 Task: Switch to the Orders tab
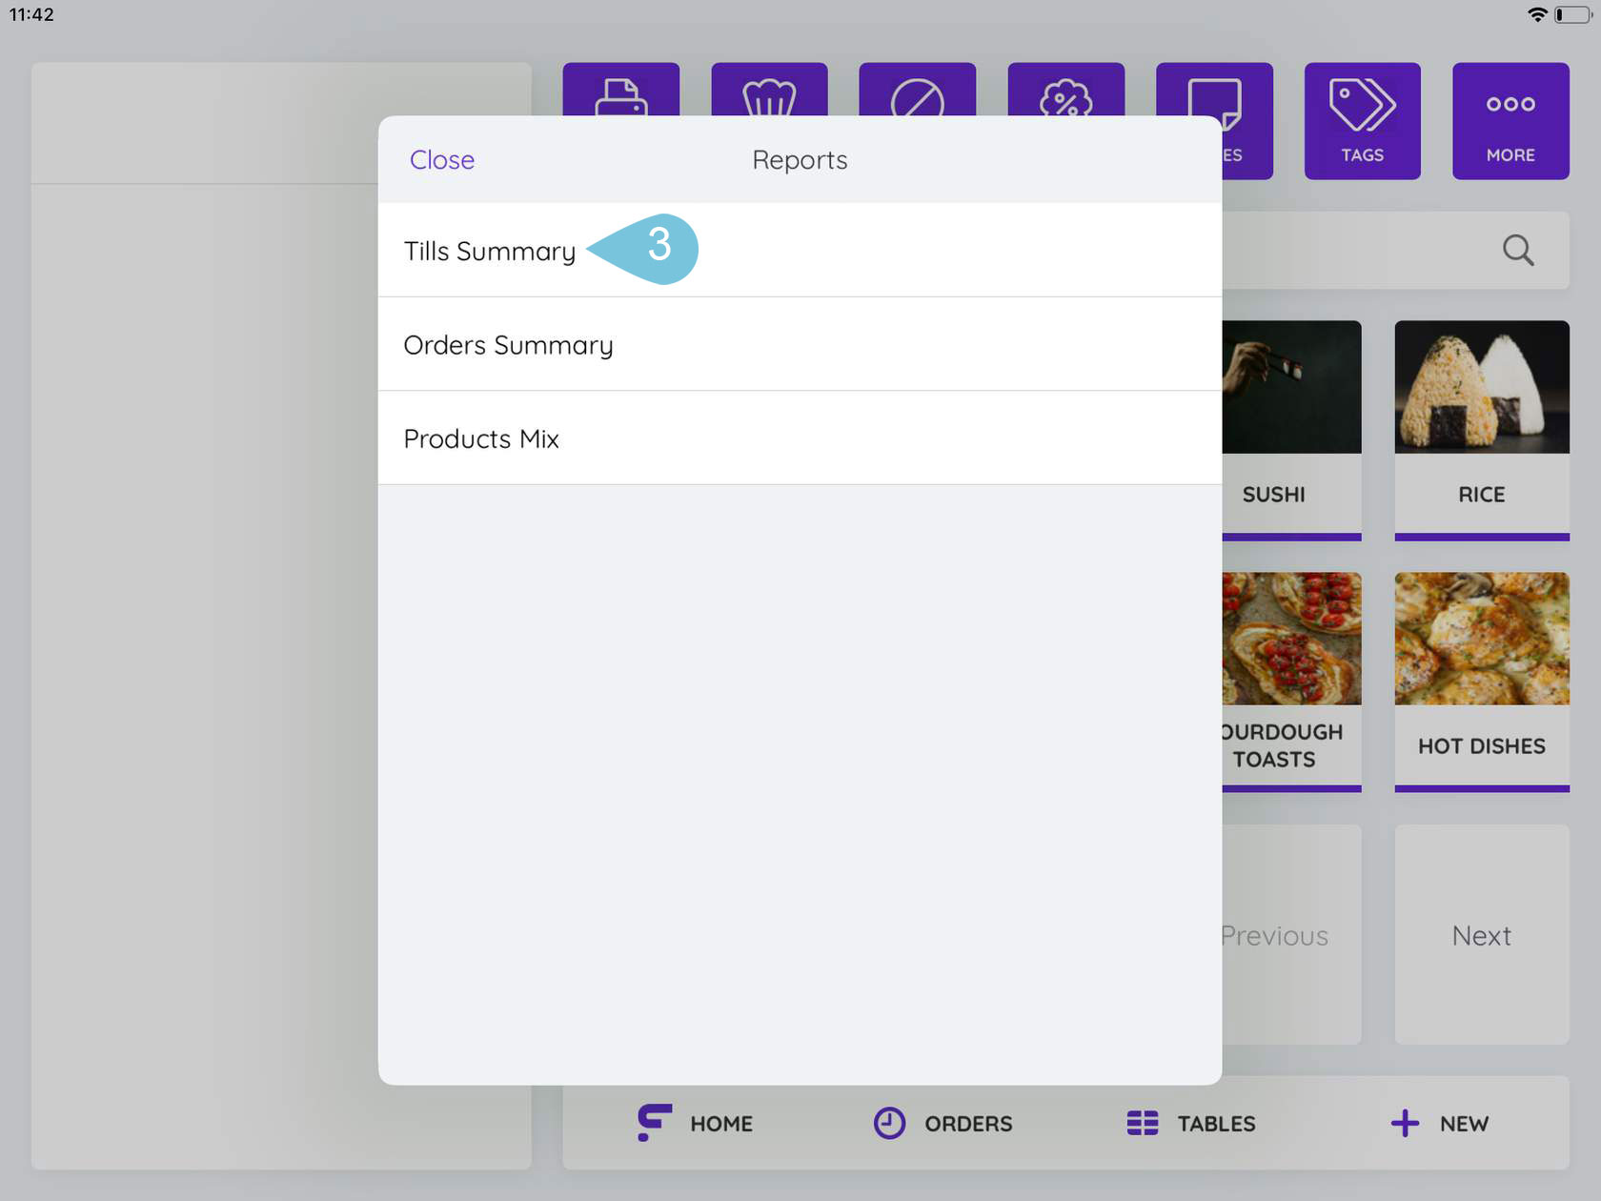pos(942,1123)
